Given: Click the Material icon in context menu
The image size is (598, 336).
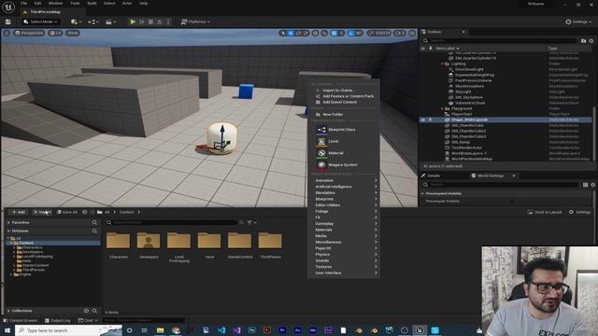Looking at the screenshot, I should pos(321,153).
